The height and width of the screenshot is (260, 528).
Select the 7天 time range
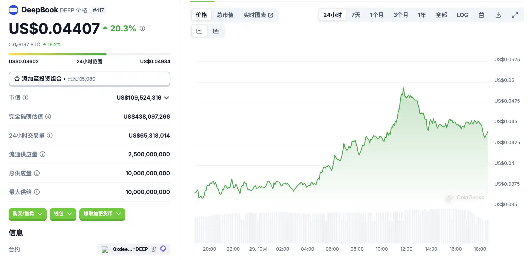[356, 15]
